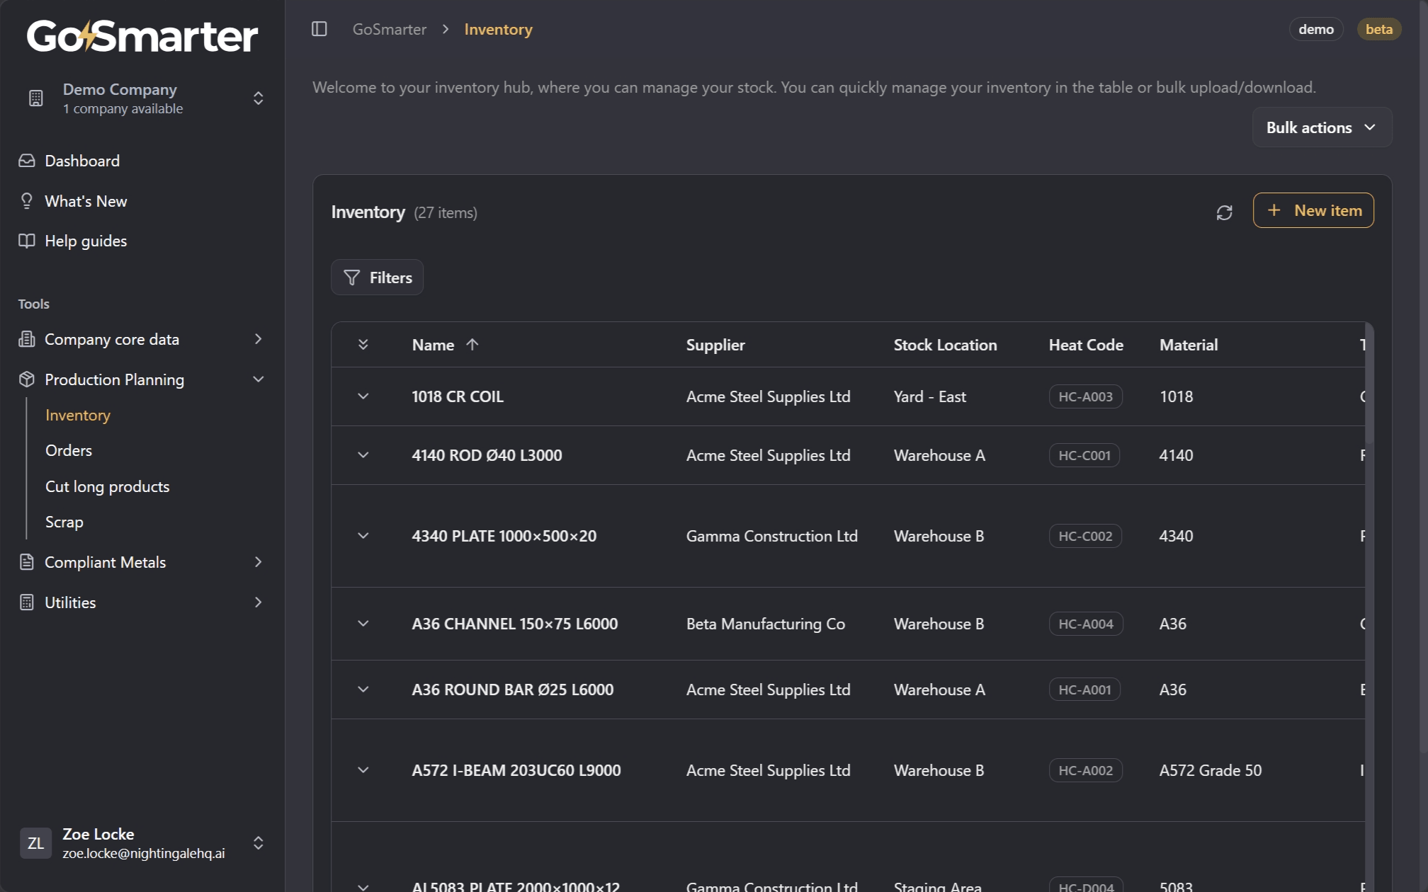
Task: Go to Orders in the sidebar
Action: 69,450
